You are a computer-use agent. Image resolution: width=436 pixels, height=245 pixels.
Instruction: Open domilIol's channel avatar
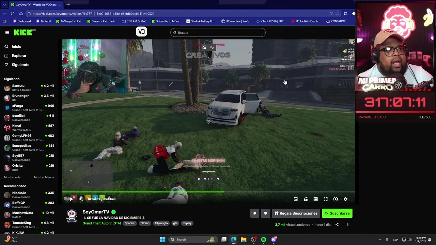[x=7, y=118]
